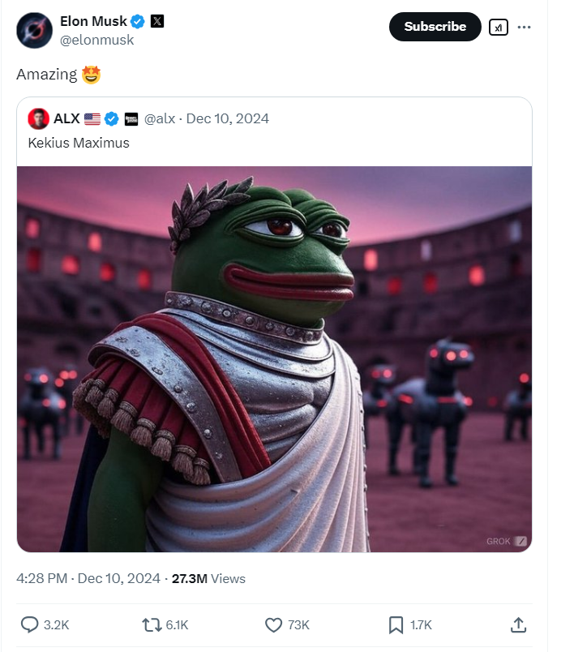This screenshot has height=652, width=574.
Task: Open Elon Musk's profile avatar
Action: (x=35, y=29)
